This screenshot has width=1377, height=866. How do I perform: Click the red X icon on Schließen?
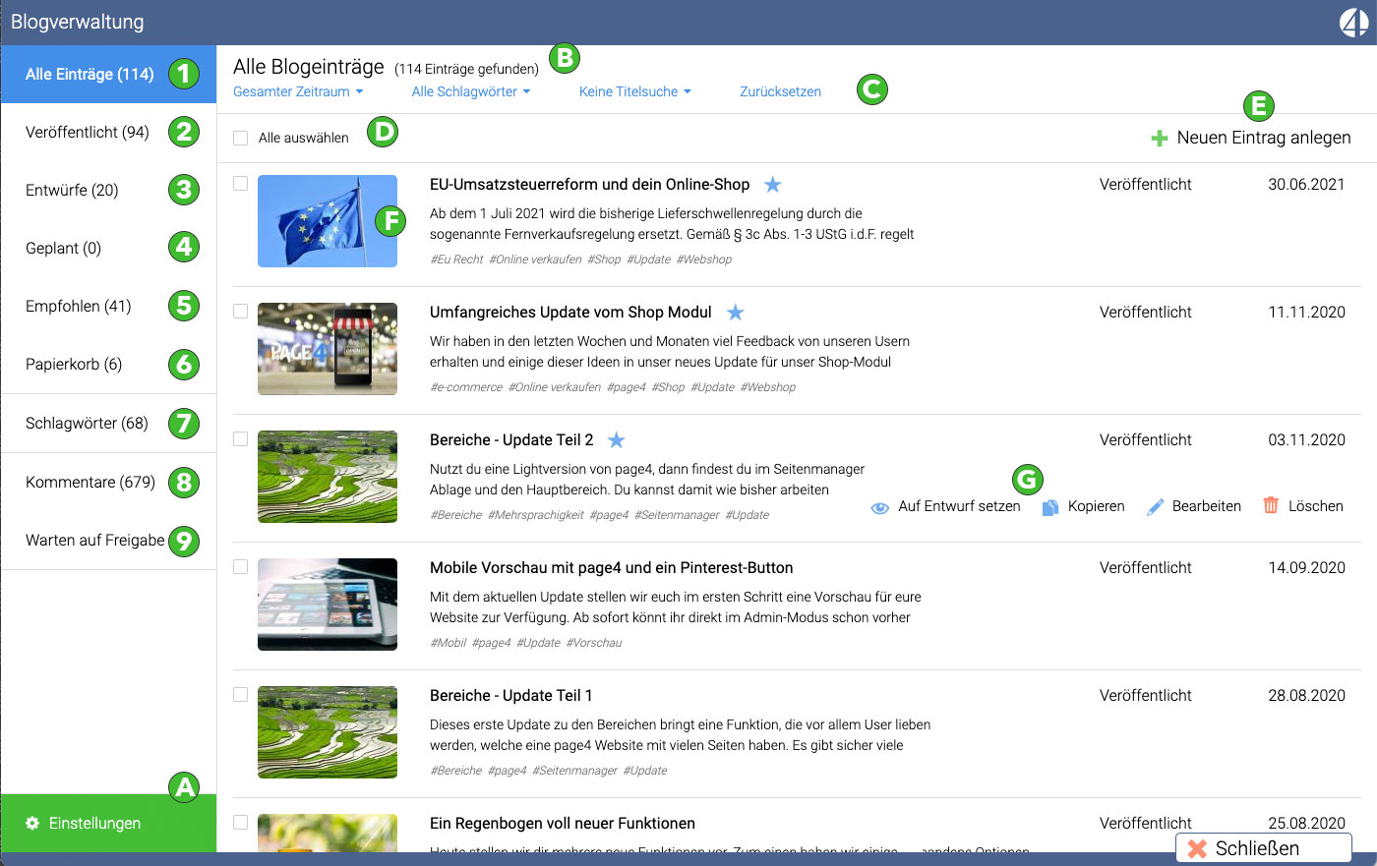[1197, 848]
